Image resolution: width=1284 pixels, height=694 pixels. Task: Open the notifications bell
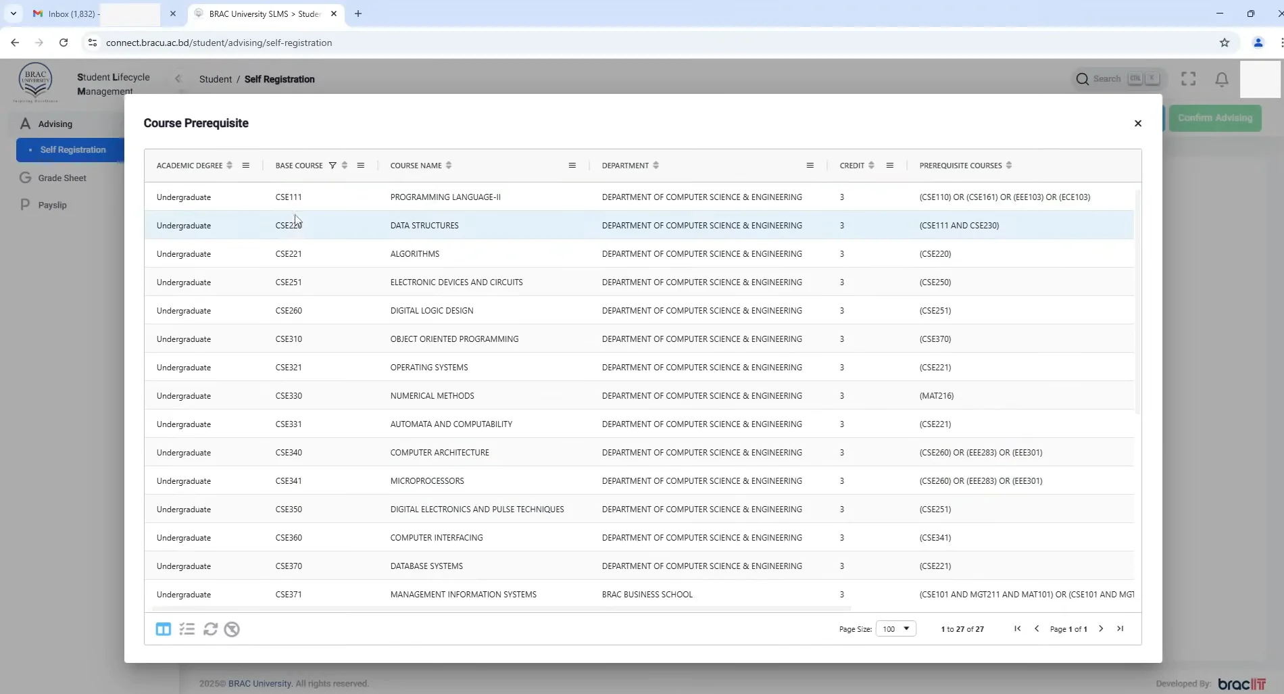[x=1221, y=80]
